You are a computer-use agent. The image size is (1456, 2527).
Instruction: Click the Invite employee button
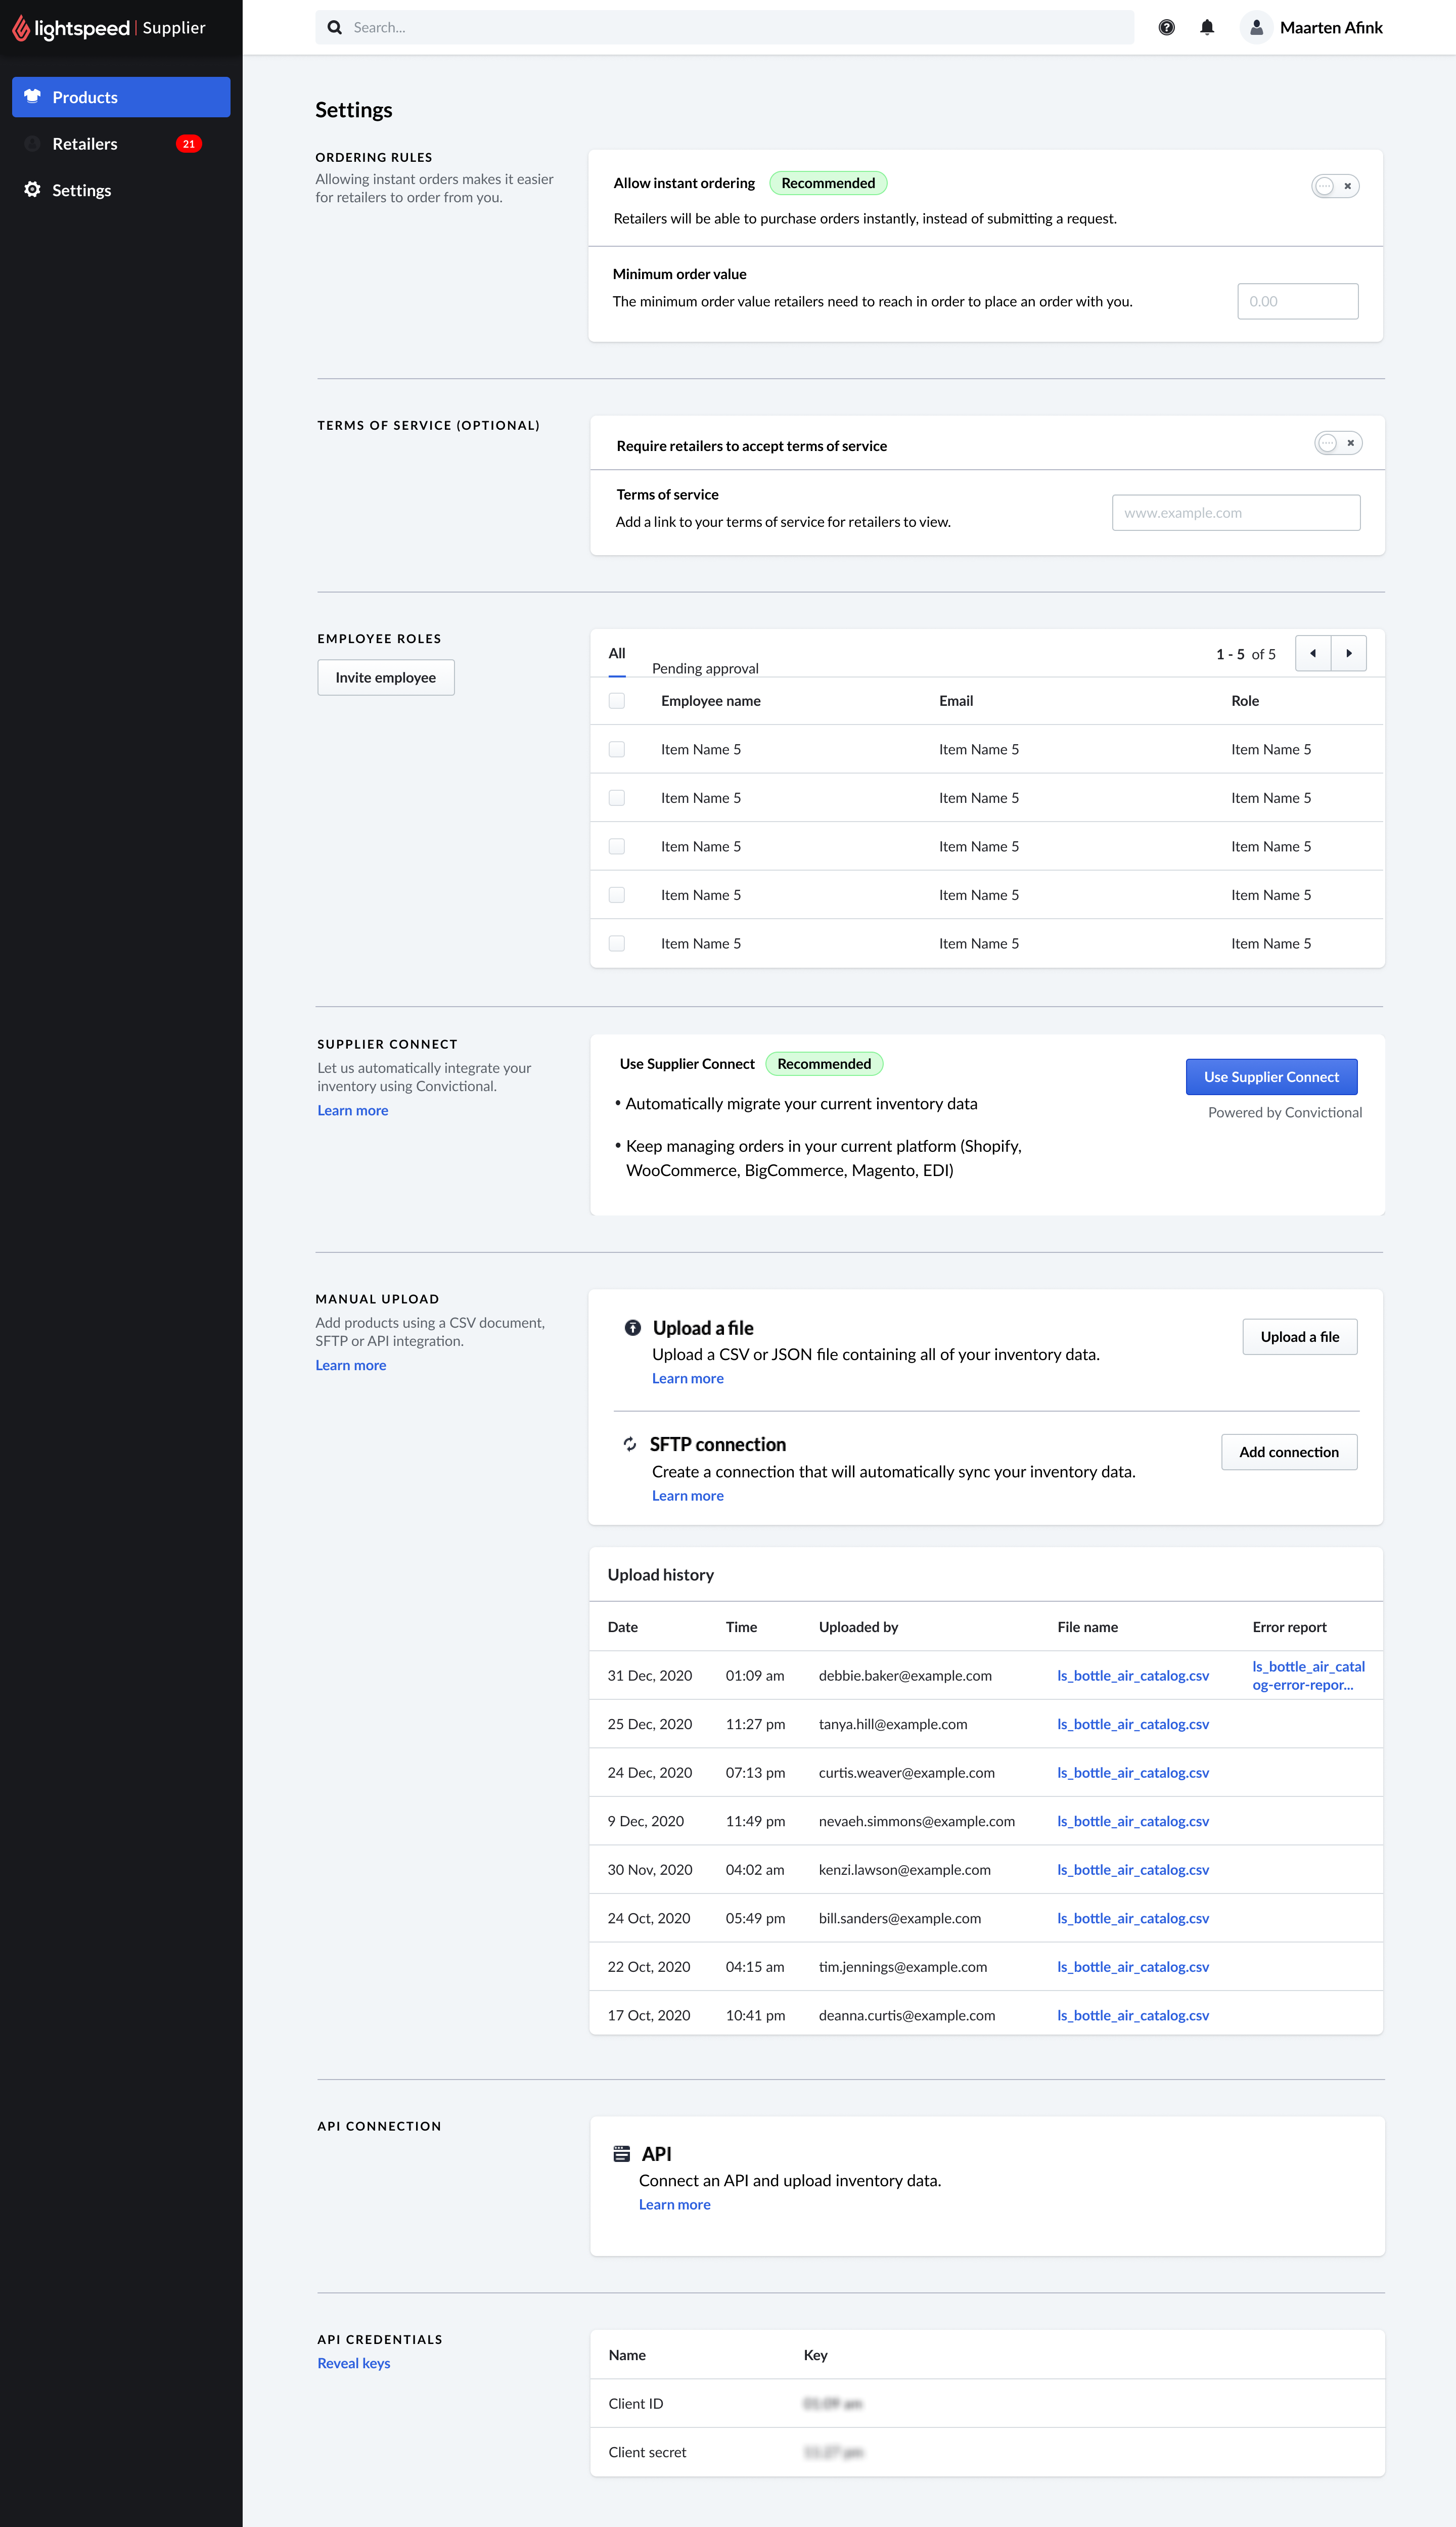(x=386, y=678)
